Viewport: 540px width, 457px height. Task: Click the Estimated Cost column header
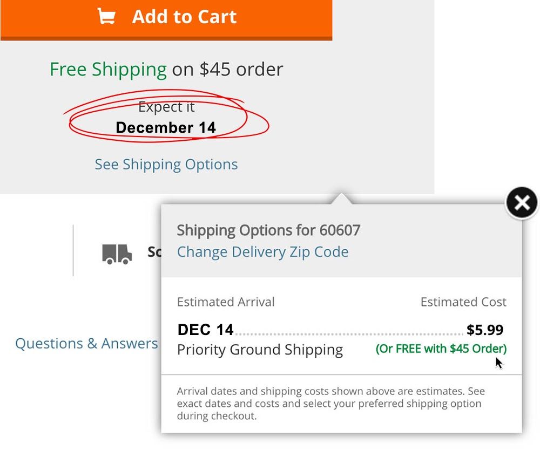coord(463,302)
